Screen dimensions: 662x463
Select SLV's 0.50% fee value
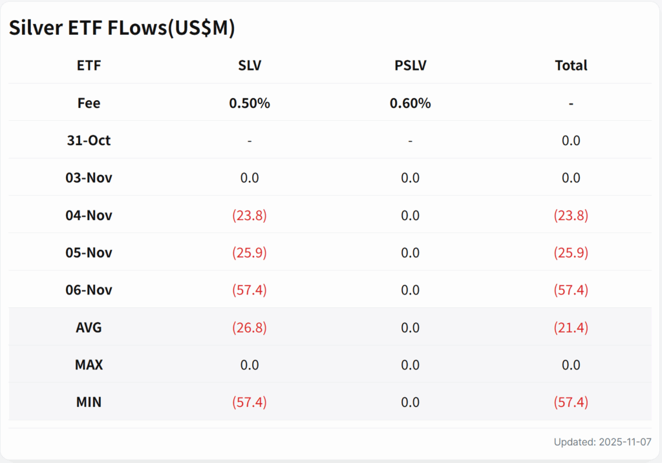click(250, 103)
